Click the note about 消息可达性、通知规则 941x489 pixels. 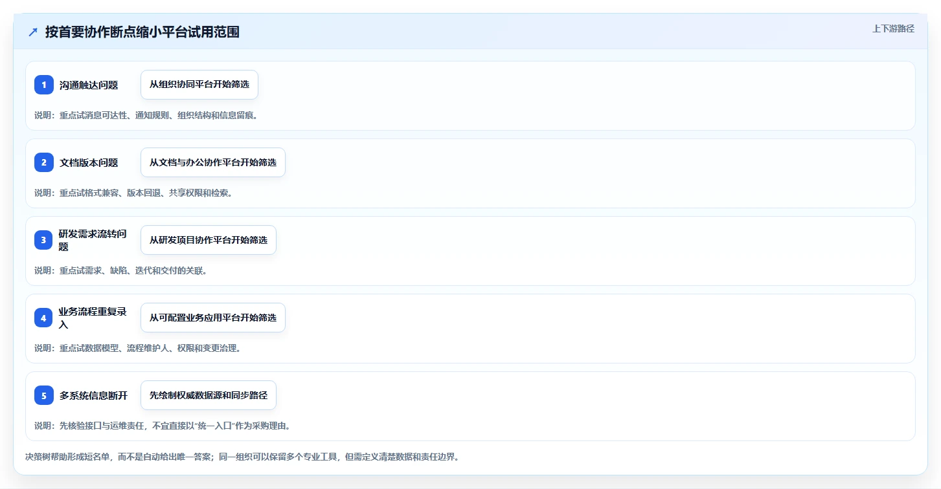point(146,115)
